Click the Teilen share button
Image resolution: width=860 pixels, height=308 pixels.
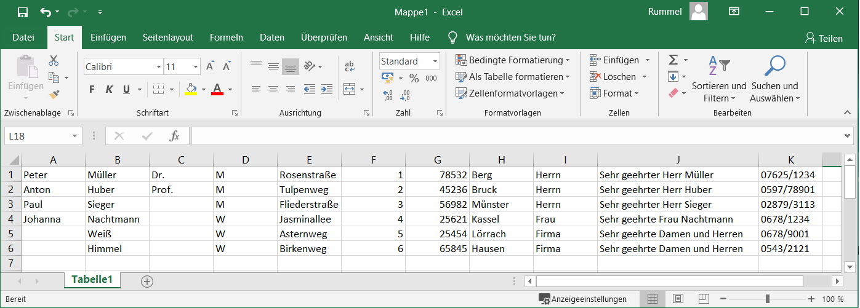[x=824, y=38]
